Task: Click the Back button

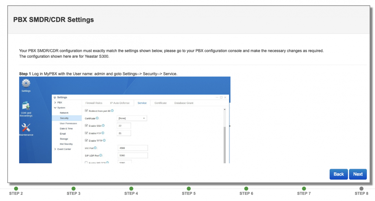Action: [x=339, y=174]
